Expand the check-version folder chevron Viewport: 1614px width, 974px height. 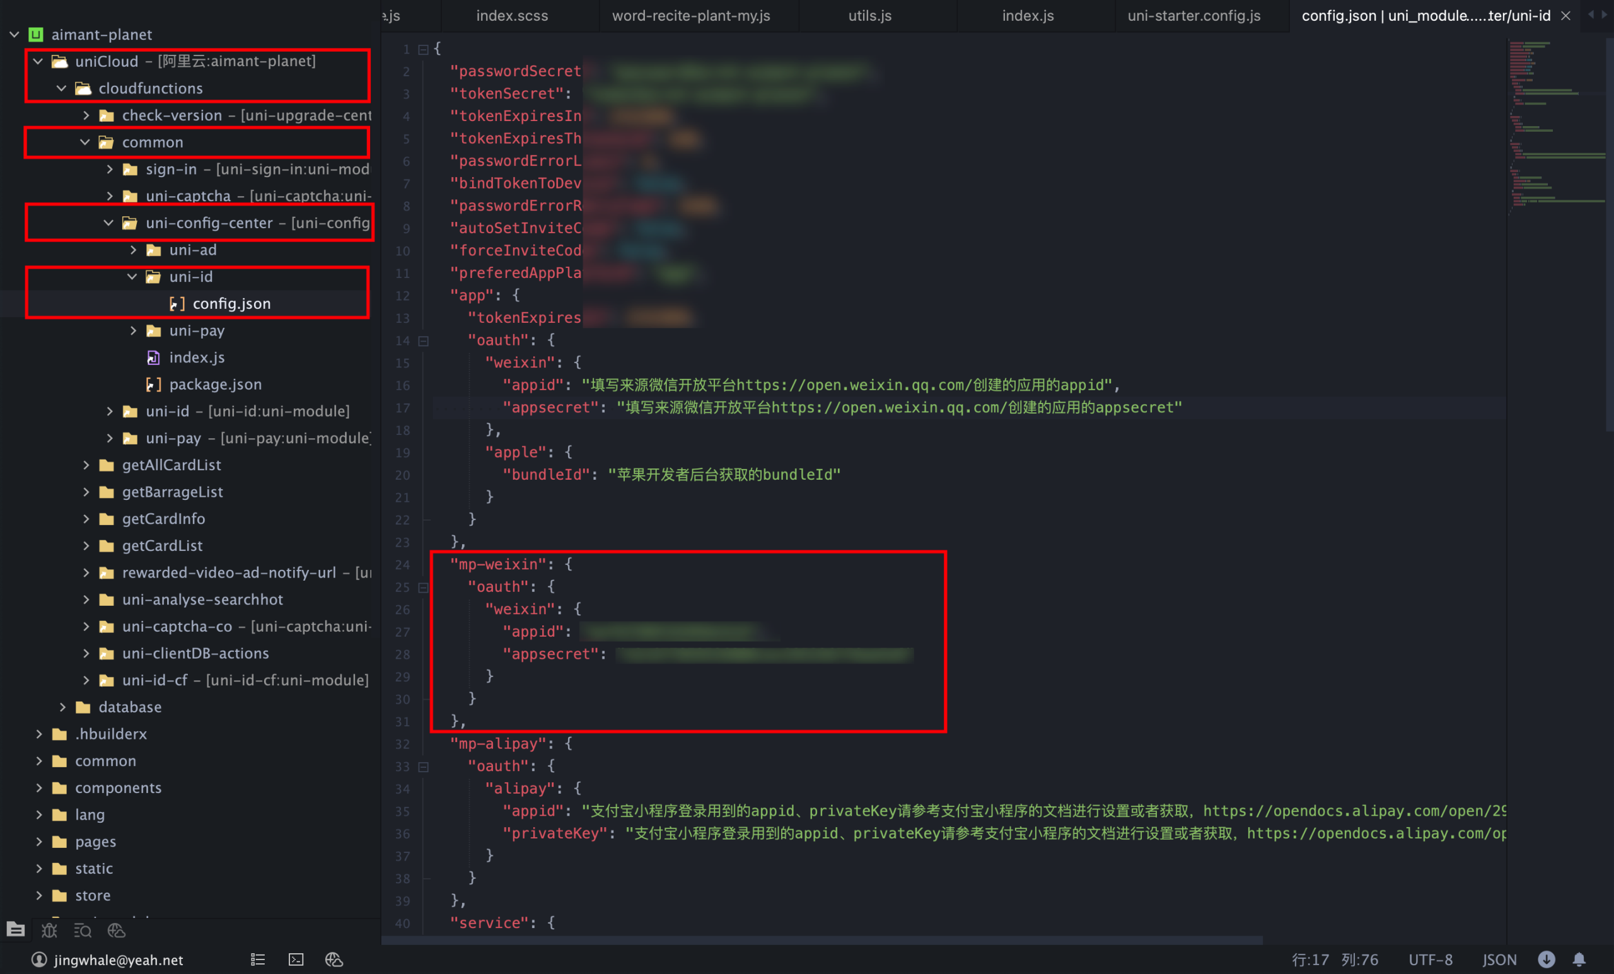click(86, 115)
